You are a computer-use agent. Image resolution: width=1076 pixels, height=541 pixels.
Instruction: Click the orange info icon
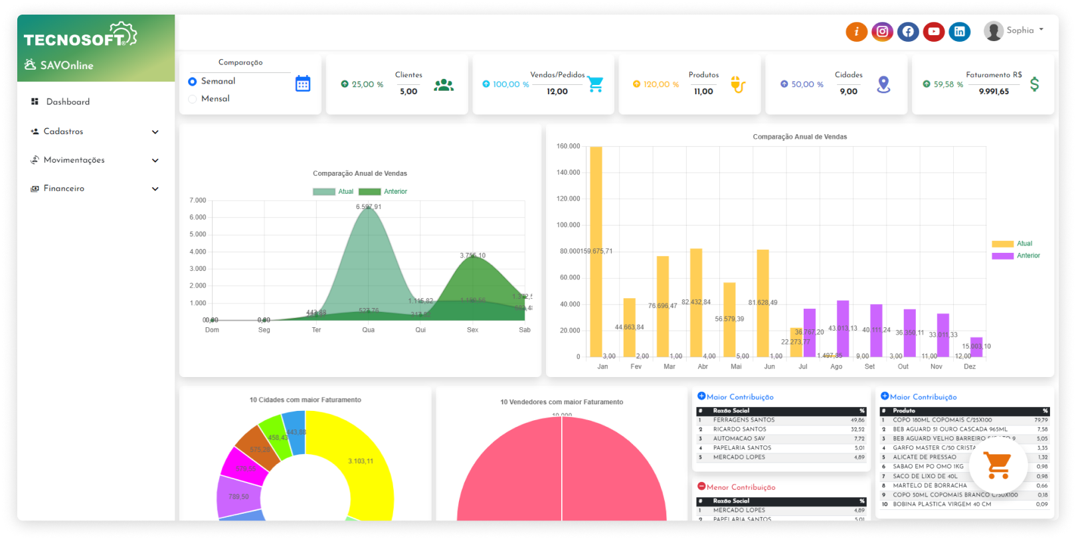tap(856, 31)
